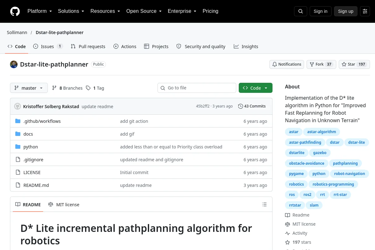This screenshot has height=250, width=375.
Task: View the 1 Tag list
Action: (x=95, y=88)
